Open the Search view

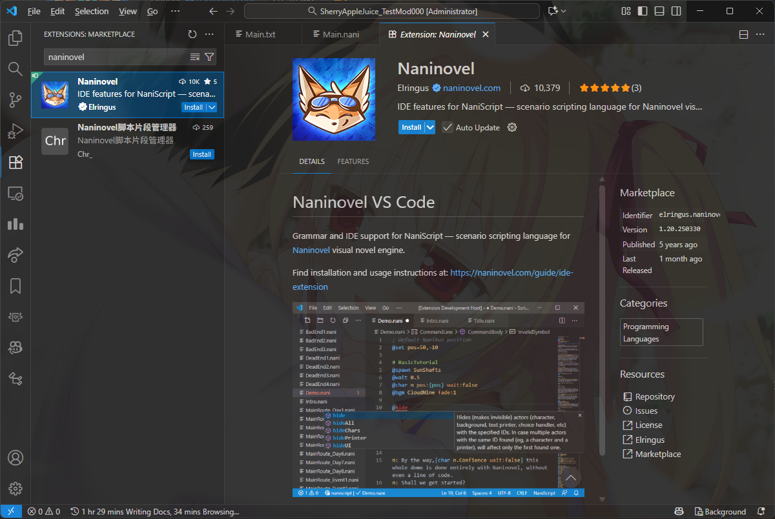tap(15, 69)
